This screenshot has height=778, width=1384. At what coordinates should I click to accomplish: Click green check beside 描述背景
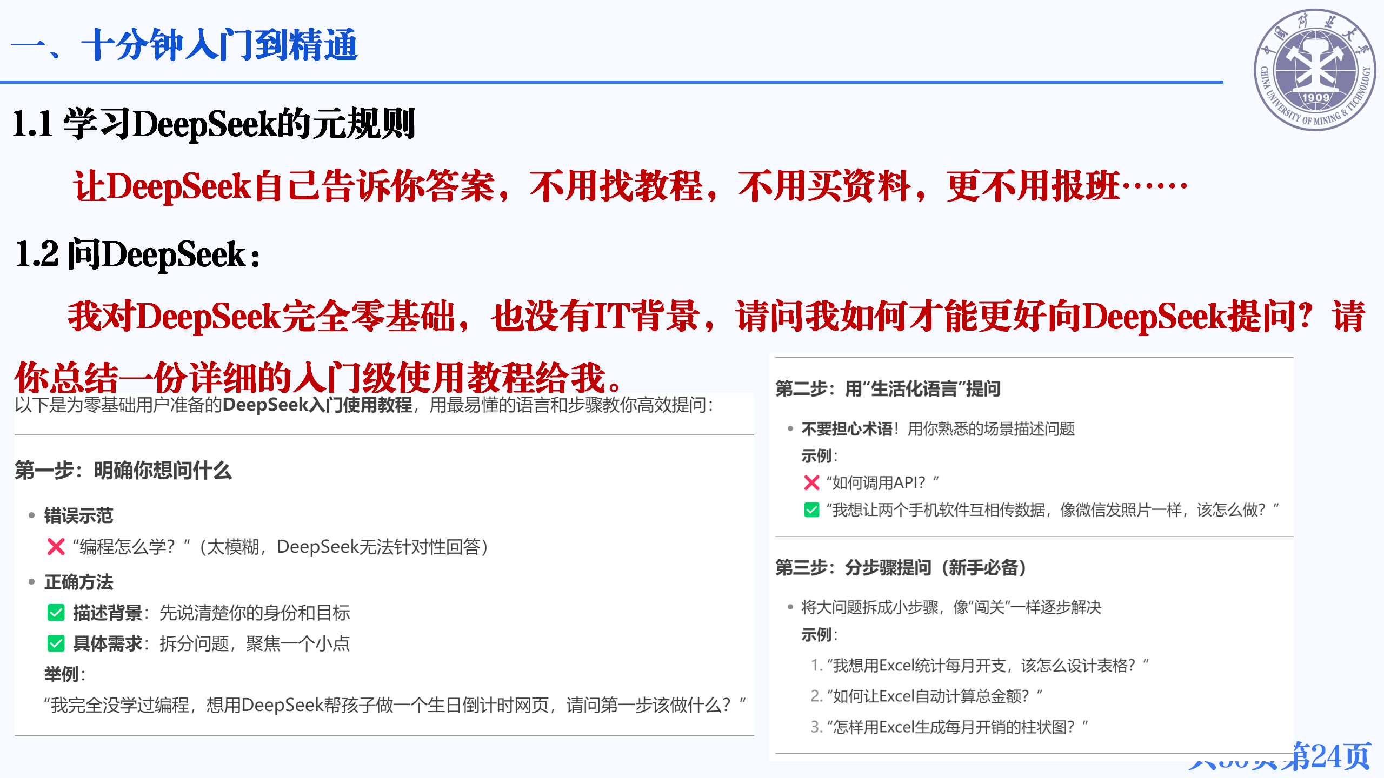coord(56,613)
